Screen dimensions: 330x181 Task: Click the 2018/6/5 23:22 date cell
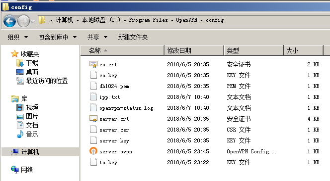[x=188, y=162]
